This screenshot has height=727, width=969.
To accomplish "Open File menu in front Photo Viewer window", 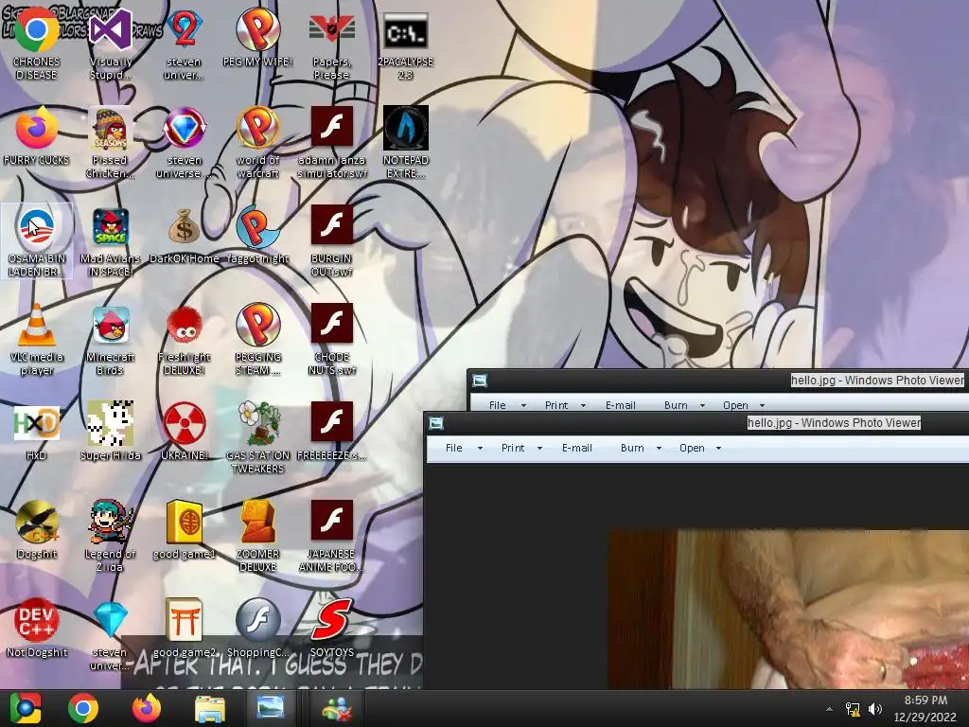I will point(454,448).
